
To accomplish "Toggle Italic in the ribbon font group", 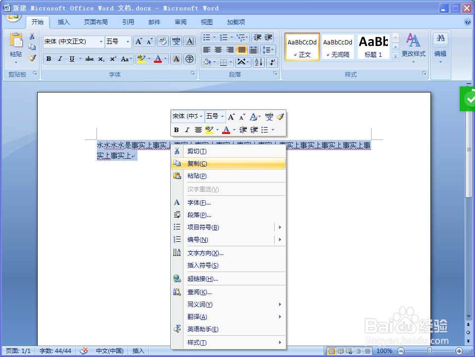I will (x=60, y=59).
